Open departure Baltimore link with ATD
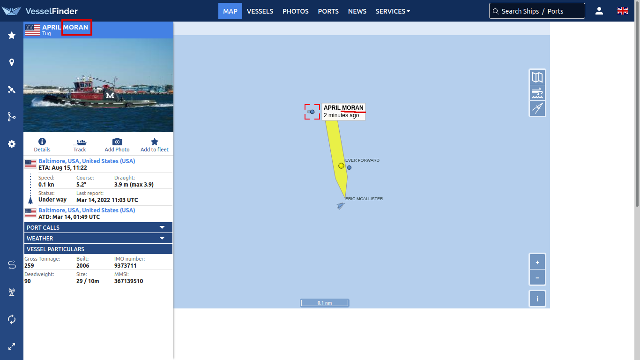This screenshot has height=360, width=640. 87,210
